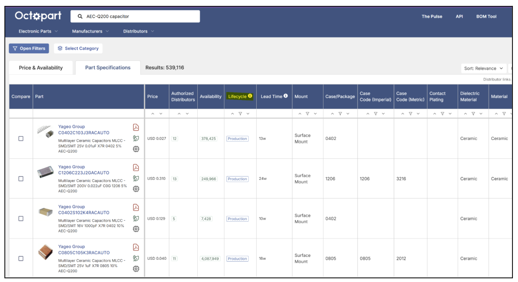The image size is (518, 282).
Task: Open datasheet PDF icon for C0402S102K4RACAUTO
Action: pyautogui.click(x=136, y=208)
